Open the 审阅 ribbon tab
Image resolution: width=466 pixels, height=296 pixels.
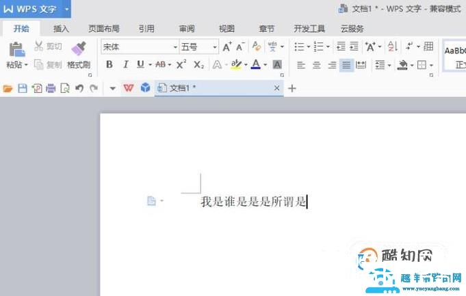pyautogui.click(x=187, y=29)
